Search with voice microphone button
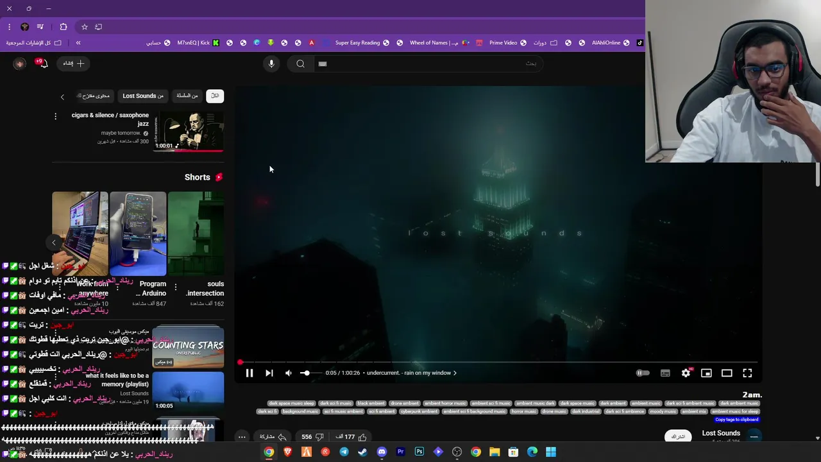The height and width of the screenshot is (462, 821). pos(271,64)
